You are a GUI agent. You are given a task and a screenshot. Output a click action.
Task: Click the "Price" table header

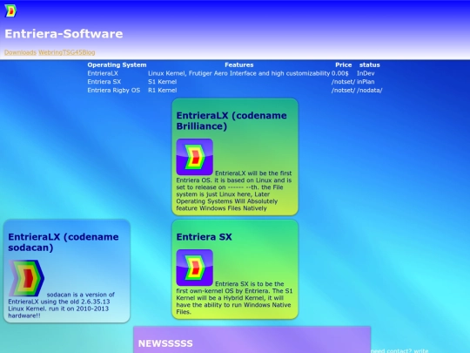click(344, 64)
